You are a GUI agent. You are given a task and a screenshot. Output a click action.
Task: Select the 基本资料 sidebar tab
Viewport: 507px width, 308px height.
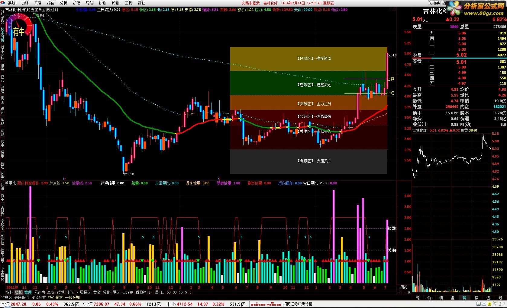(x=2, y=53)
